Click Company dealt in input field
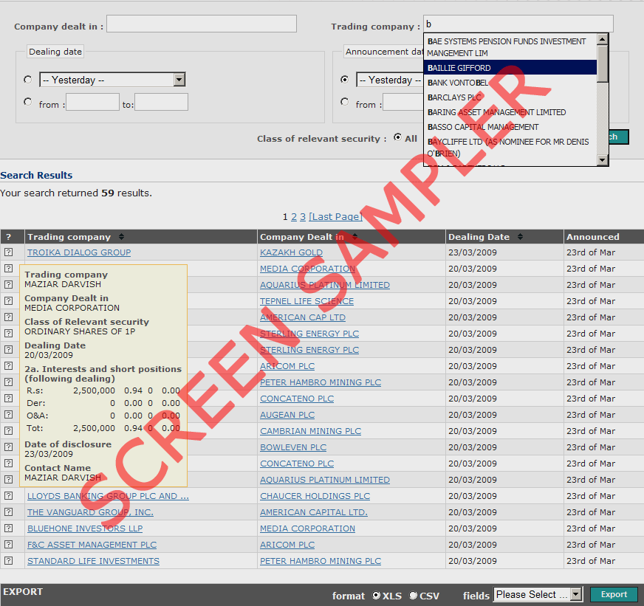Image resolution: width=644 pixels, height=606 pixels. pyautogui.click(x=201, y=24)
